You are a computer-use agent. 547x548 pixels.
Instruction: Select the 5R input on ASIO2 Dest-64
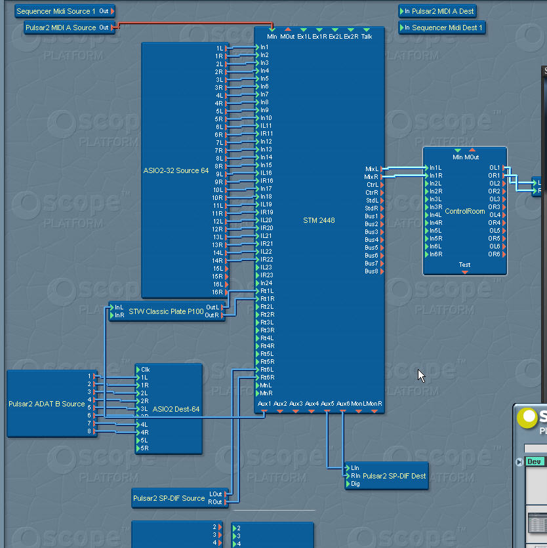tap(138, 448)
